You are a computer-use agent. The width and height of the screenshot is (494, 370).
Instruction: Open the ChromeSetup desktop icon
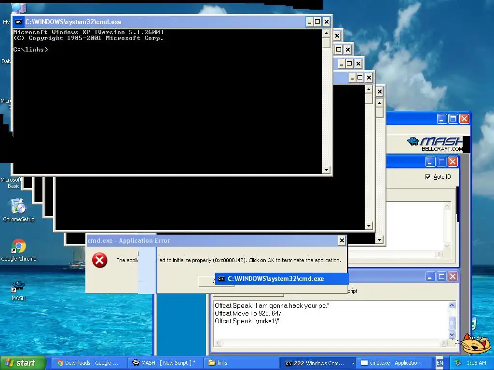tap(18, 210)
